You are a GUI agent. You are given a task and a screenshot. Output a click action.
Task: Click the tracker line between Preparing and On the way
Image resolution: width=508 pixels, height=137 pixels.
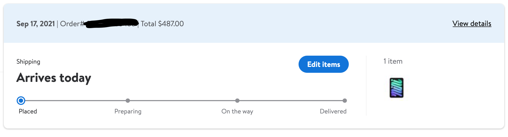[183, 101]
